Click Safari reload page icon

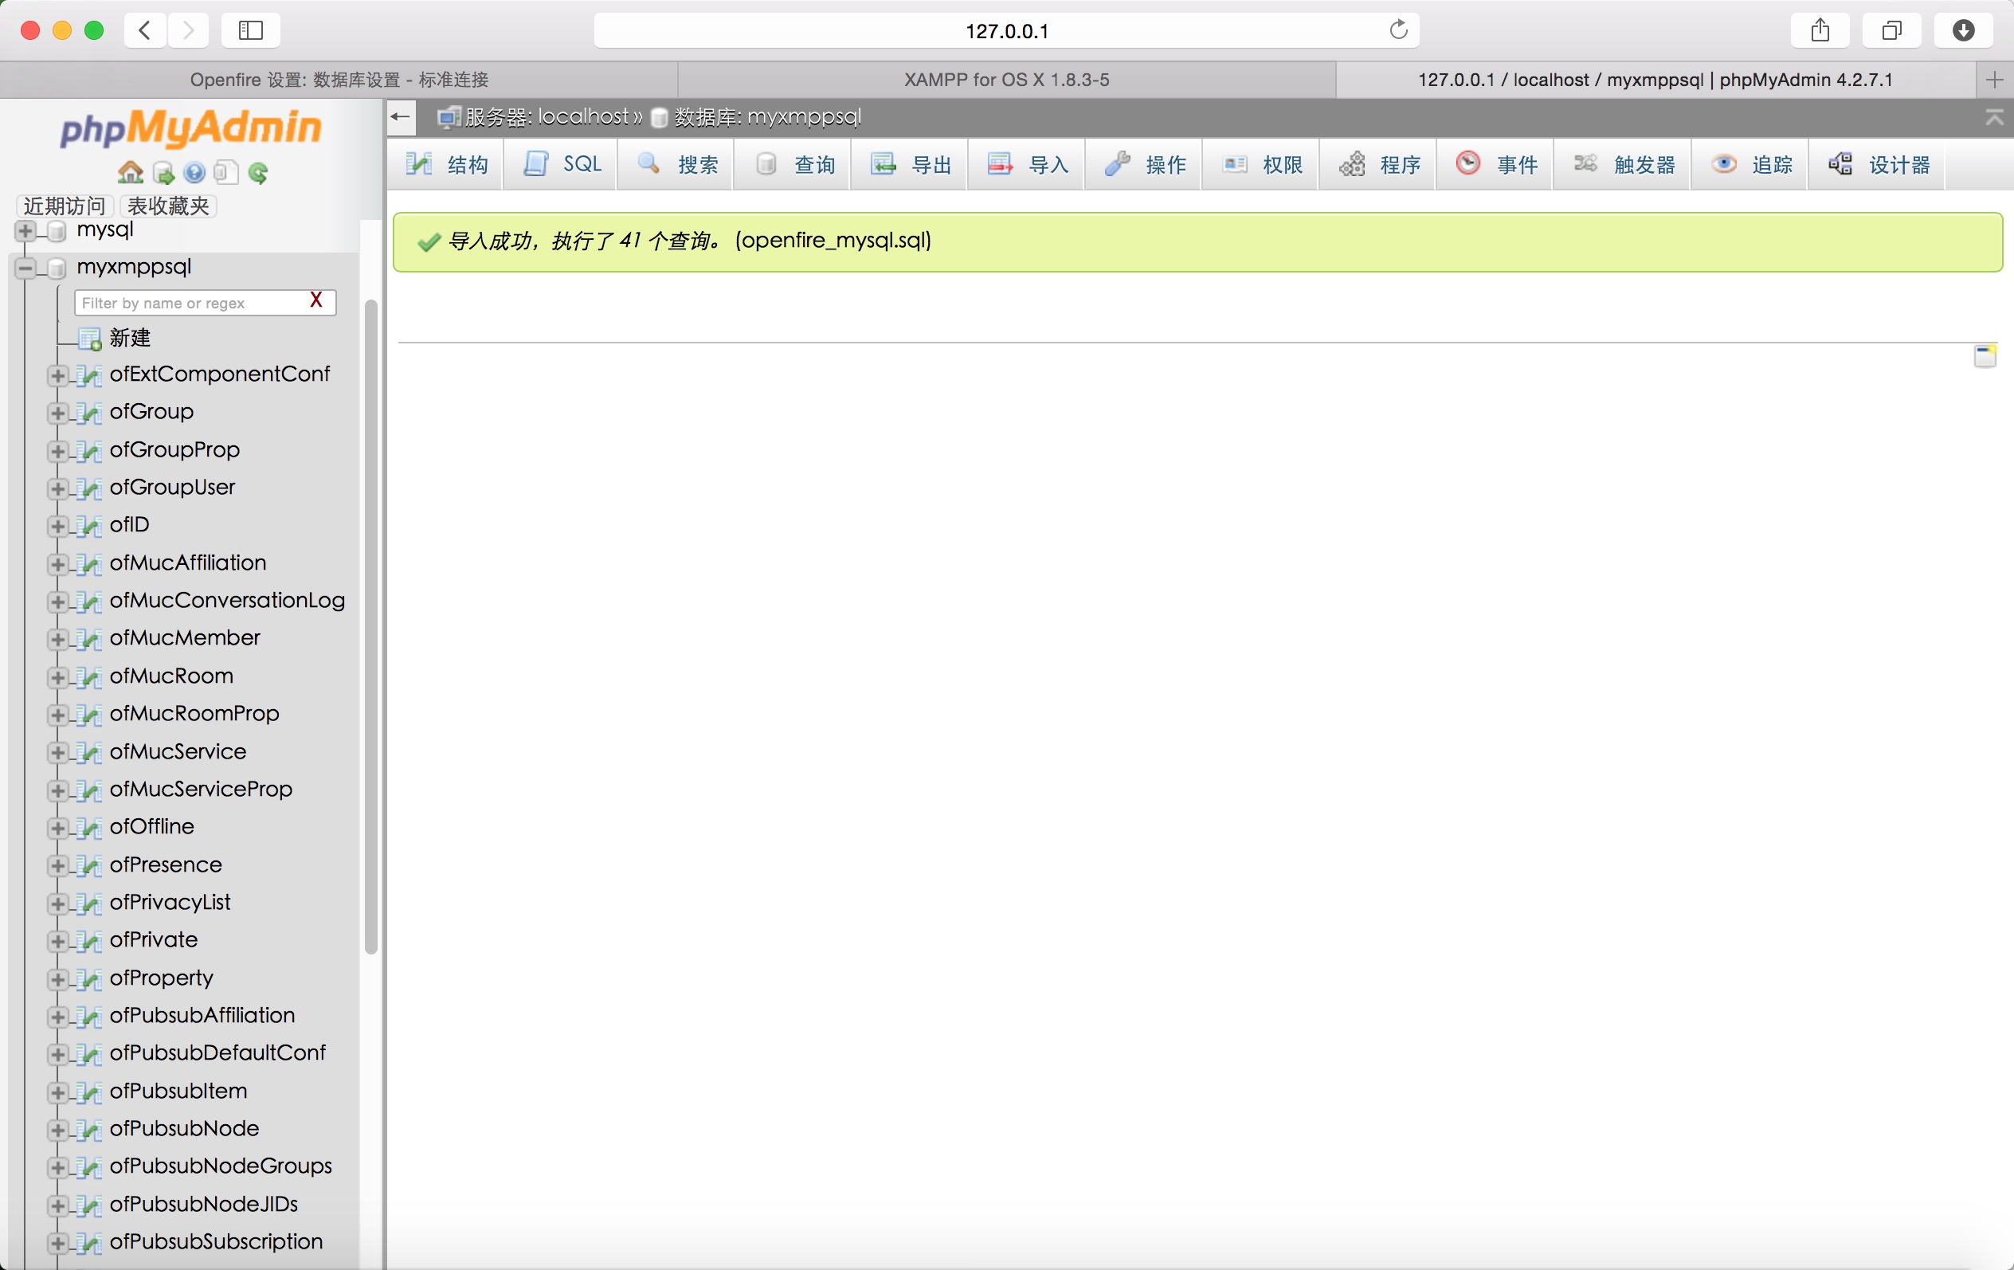coord(1398,30)
